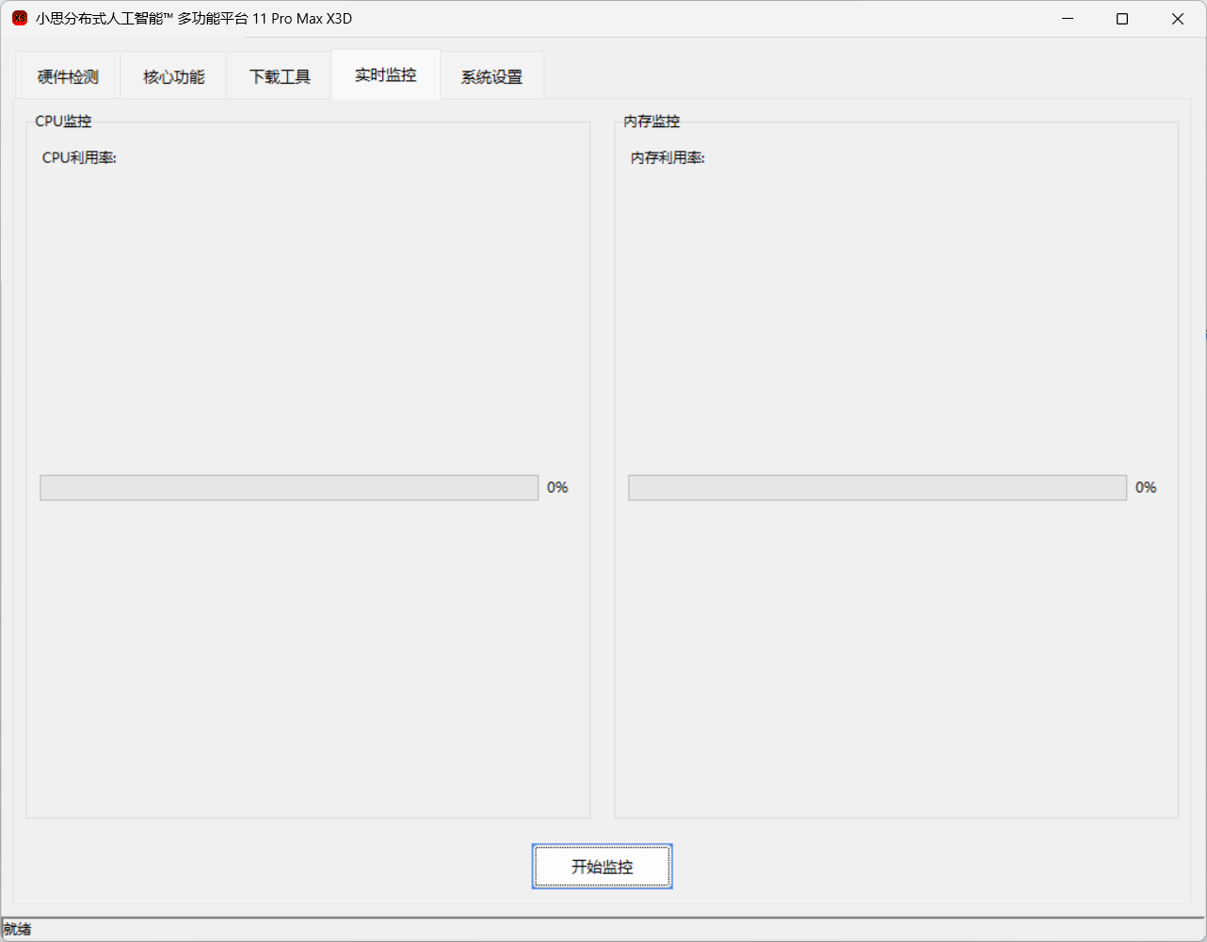Click the window title text
Screen dimensions: 1207x942
click(x=194, y=19)
